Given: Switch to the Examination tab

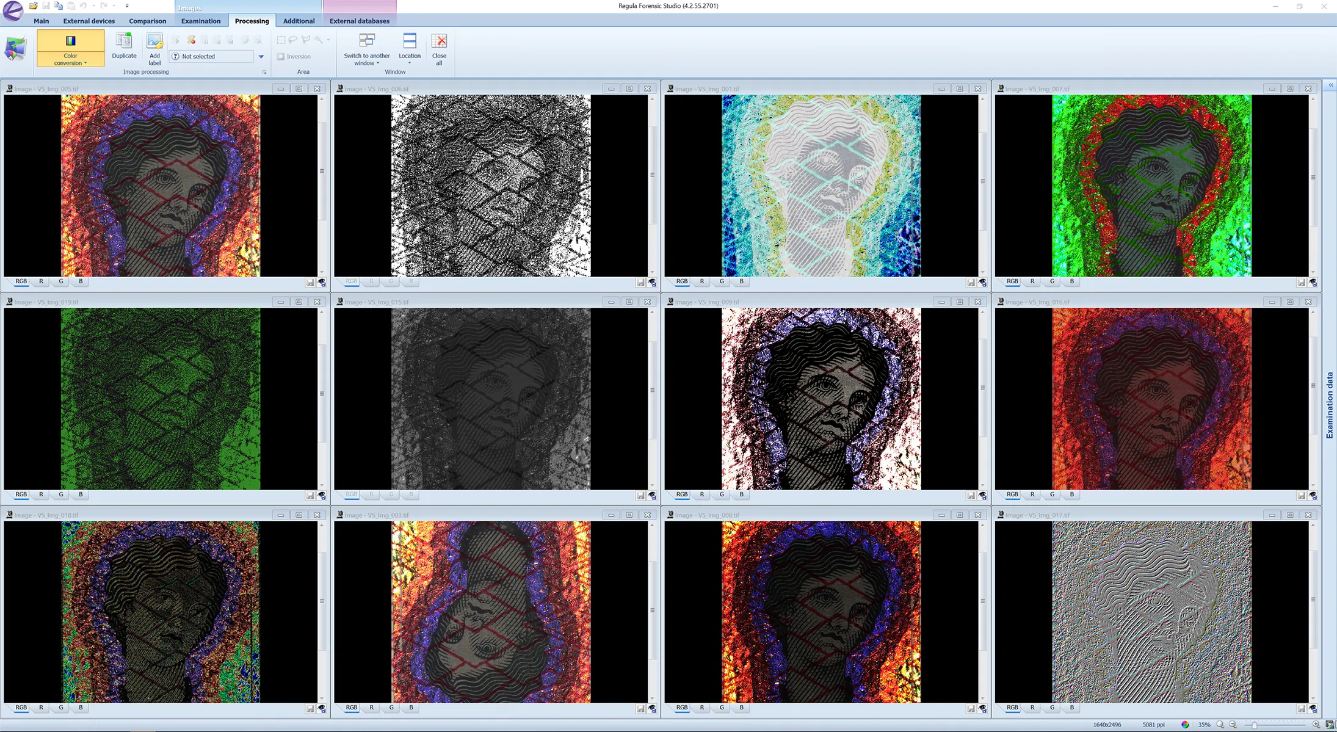Looking at the screenshot, I should (201, 21).
